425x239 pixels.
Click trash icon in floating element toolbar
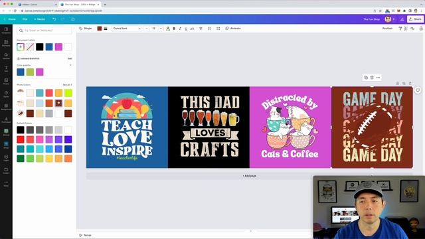click(x=372, y=78)
